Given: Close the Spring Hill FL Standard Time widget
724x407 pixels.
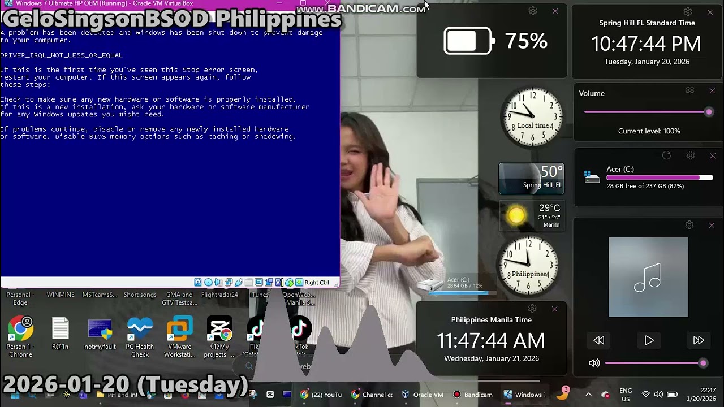Looking at the screenshot, I should [x=710, y=11].
